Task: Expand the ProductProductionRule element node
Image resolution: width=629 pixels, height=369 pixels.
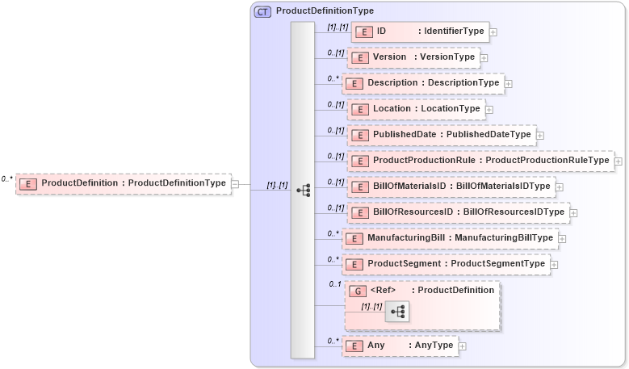Action: point(619,161)
